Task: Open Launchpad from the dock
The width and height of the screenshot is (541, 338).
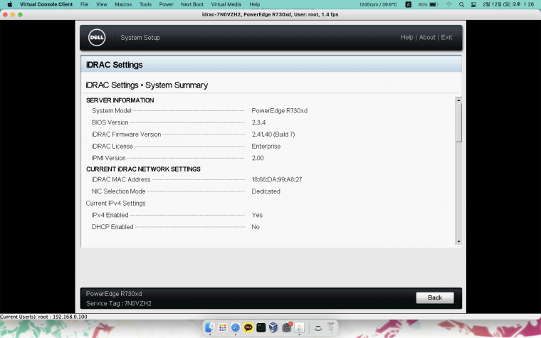Action: (x=223, y=327)
